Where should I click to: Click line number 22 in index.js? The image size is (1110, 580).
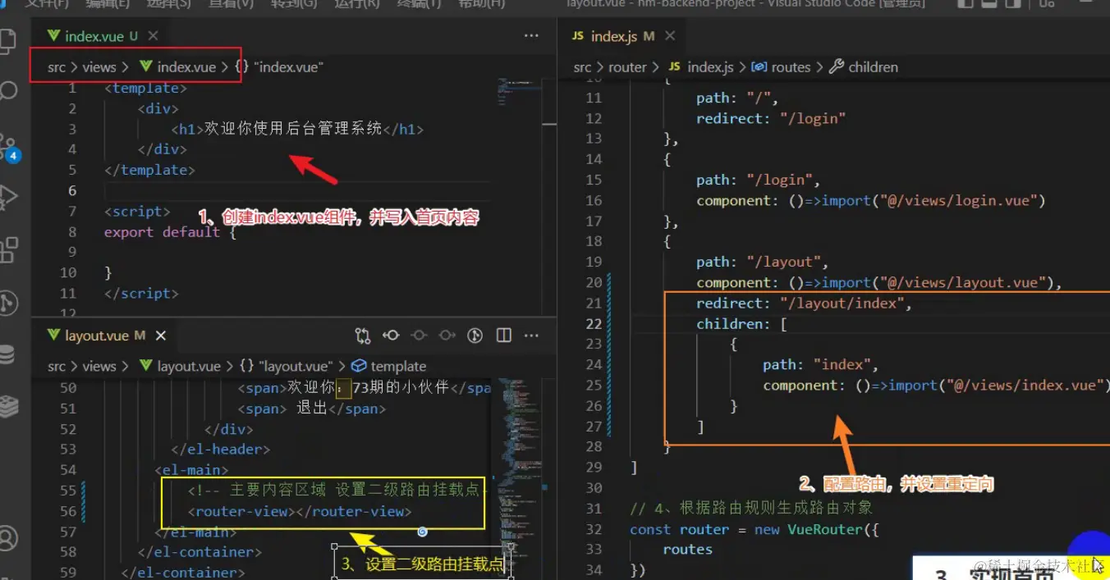[x=594, y=323]
